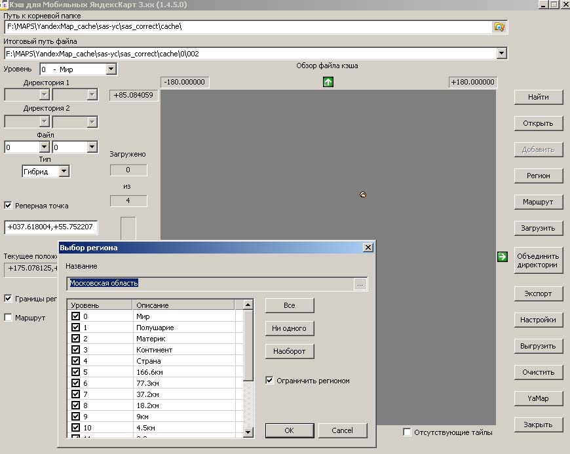This screenshot has width=570, height=454.
Task: Open the Тип Гибрид dropdown
Action: pyautogui.click(x=64, y=171)
